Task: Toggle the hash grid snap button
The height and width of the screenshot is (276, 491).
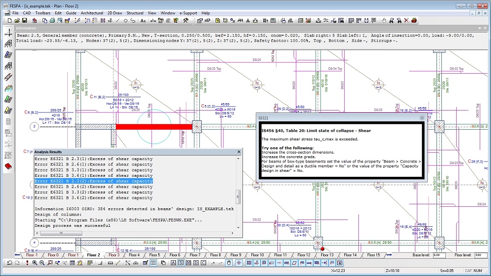Action: (249, 263)
